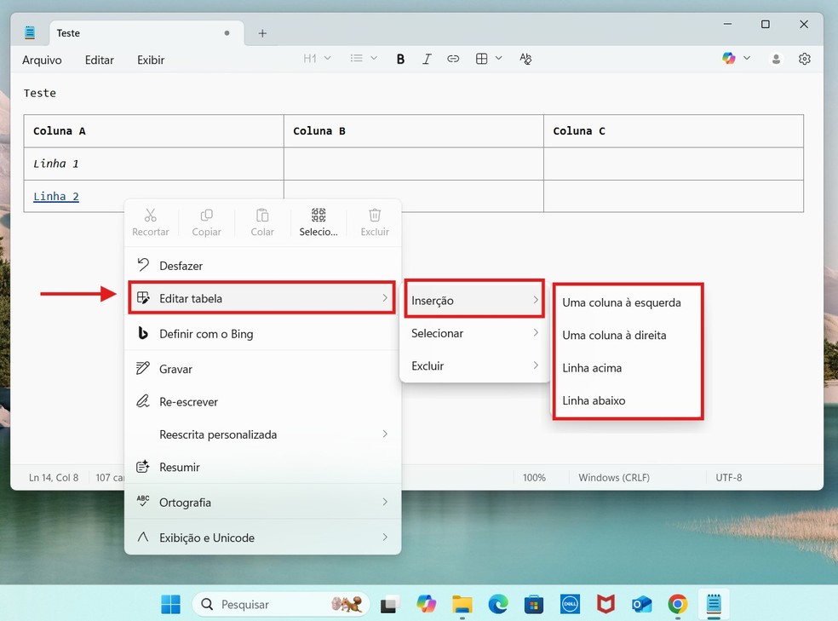Open the Excluir submenu in table menu
838x621 pixels.
474,365
